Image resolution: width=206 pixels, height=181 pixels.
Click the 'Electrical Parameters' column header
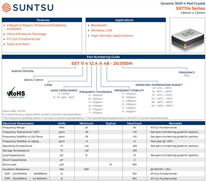(x=18, y=123)
